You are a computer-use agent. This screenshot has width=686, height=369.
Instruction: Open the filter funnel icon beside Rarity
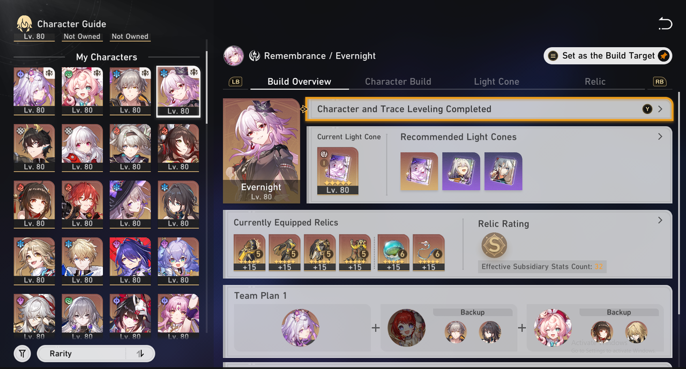pyautogui.click(x=22, y=353)
